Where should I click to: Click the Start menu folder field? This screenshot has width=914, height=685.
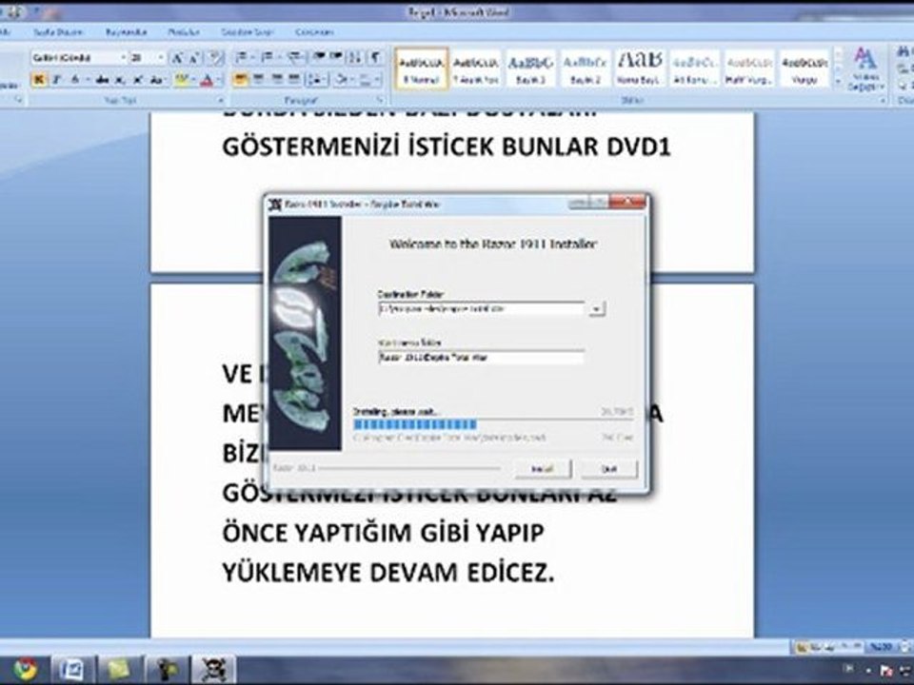click(481, 358)
